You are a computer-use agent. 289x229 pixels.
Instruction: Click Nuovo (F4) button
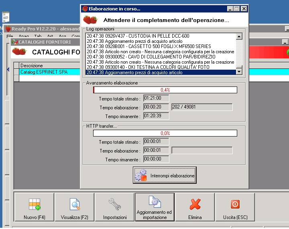tap(34, 207)
